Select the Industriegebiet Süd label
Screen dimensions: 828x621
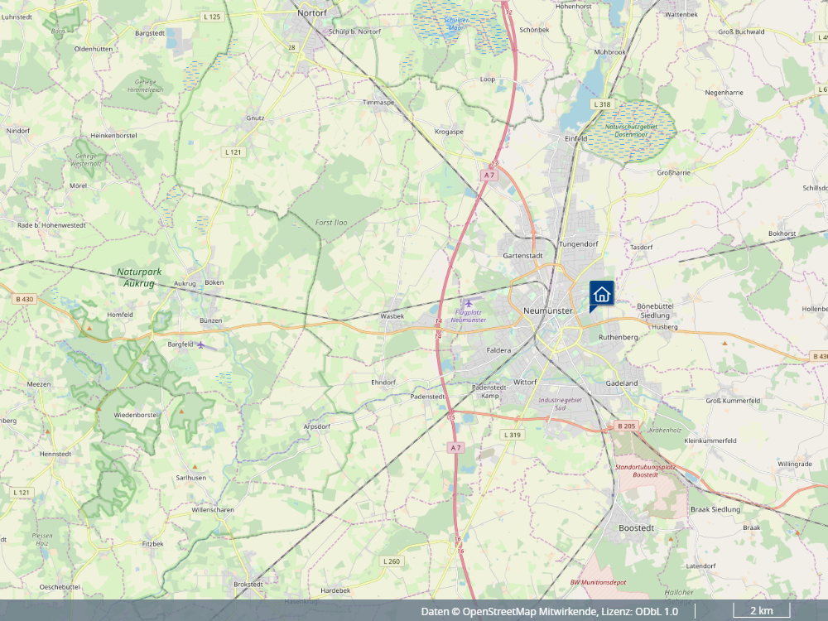pos(562,404)
